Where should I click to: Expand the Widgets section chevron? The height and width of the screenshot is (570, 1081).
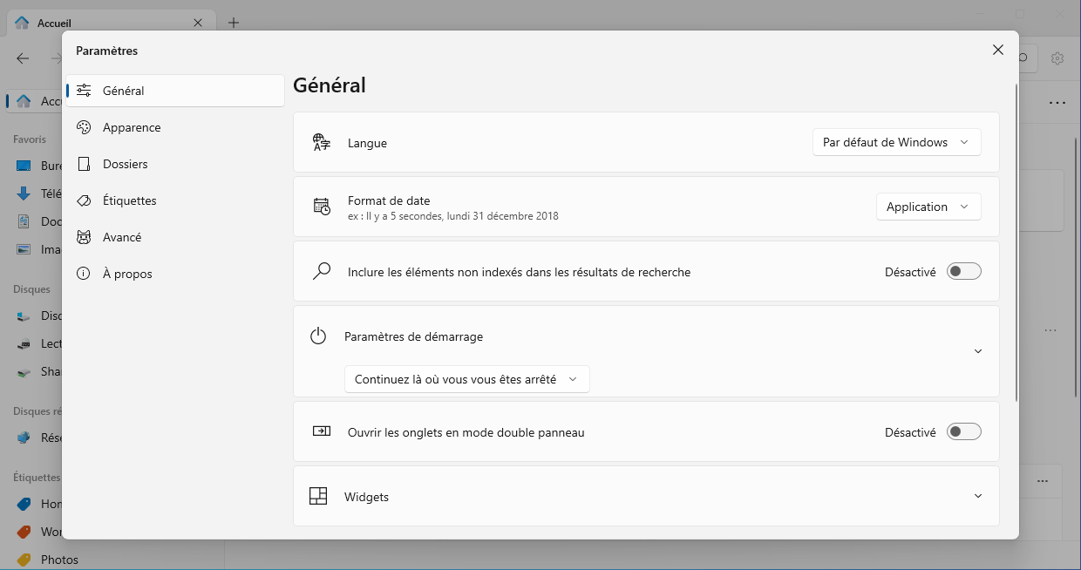[978, 497]
